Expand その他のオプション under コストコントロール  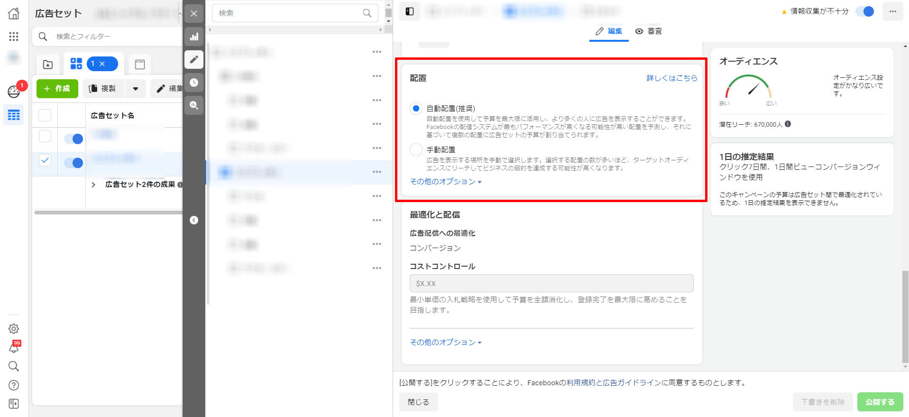tap(446, 343)
